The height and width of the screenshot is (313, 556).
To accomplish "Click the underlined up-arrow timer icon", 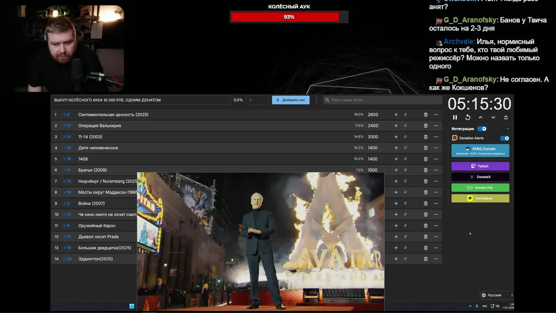I will 506,117.
